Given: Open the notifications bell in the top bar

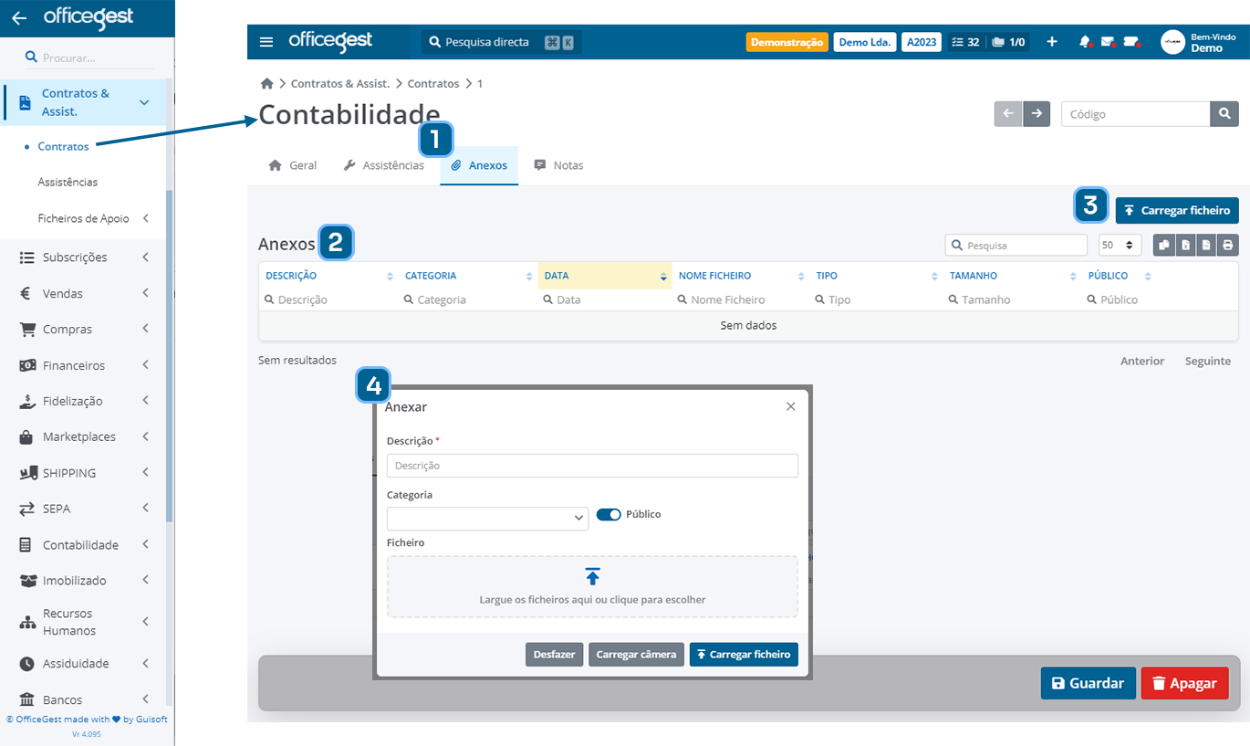Looking at the screenshot, I should (1084, 41).
